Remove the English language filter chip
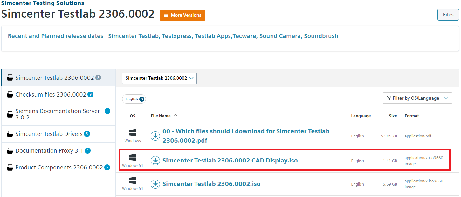The width and height of the screenshot is (461, 197). (142, 99)
